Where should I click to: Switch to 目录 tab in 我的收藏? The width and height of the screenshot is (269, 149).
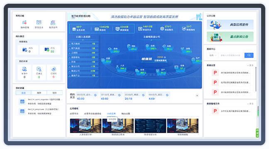coord(24,93)
